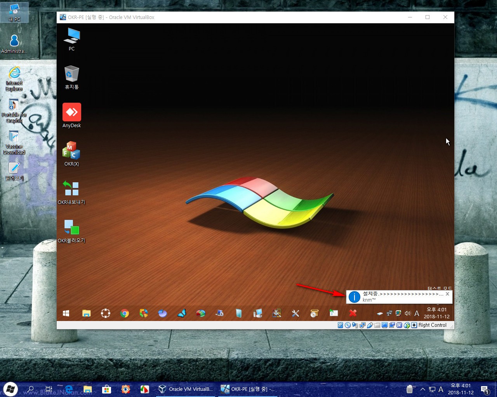Click VirtualBox mouse integration indicator

(x=407, y=325)
